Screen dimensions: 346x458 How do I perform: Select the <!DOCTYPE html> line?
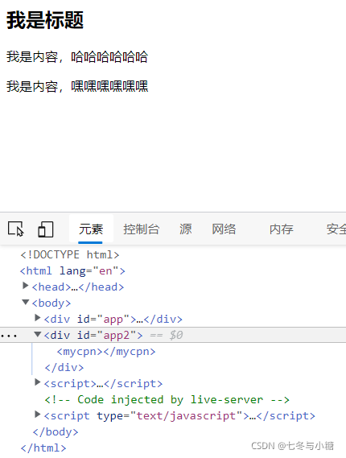tap(70, 254)
